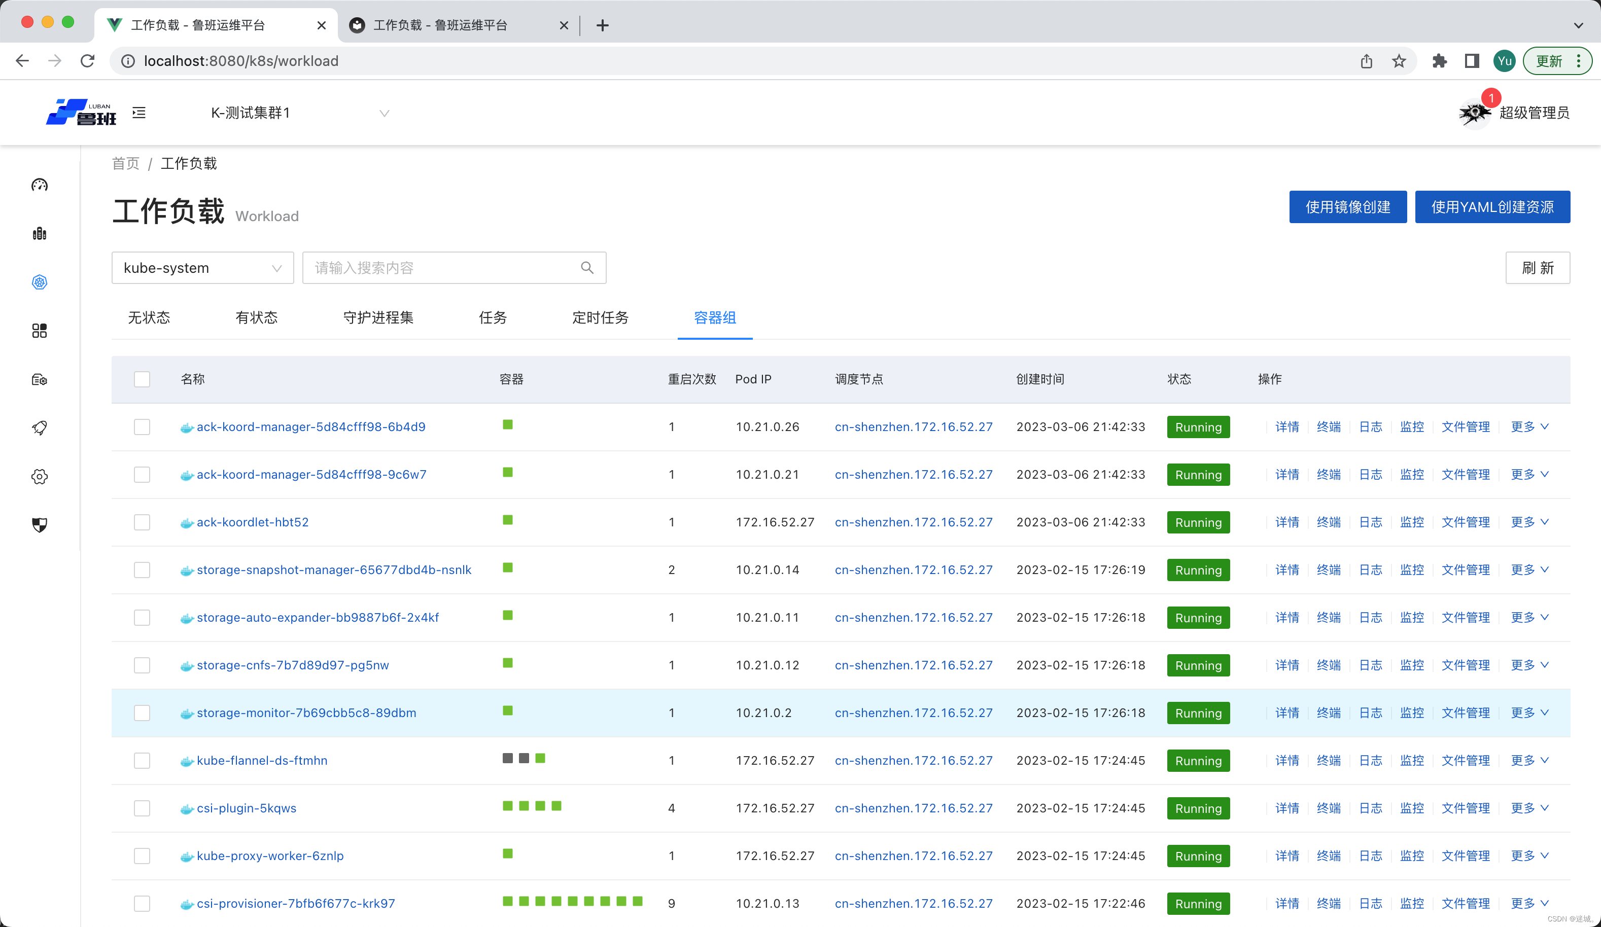Click the dashboard gauge sidebar icon
Screen dimensions: 1601x927
point(40,185)
